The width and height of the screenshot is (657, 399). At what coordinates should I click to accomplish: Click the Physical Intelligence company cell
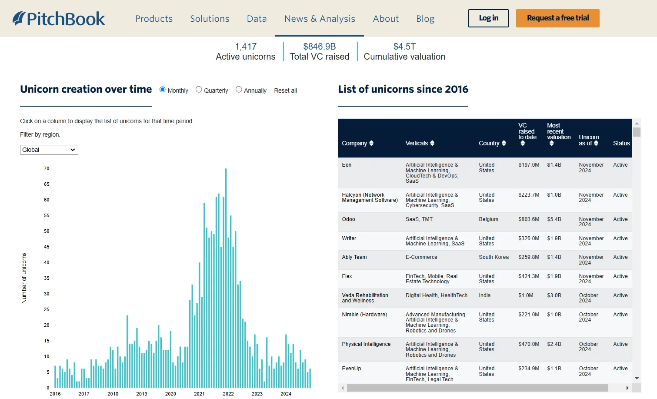366,344
